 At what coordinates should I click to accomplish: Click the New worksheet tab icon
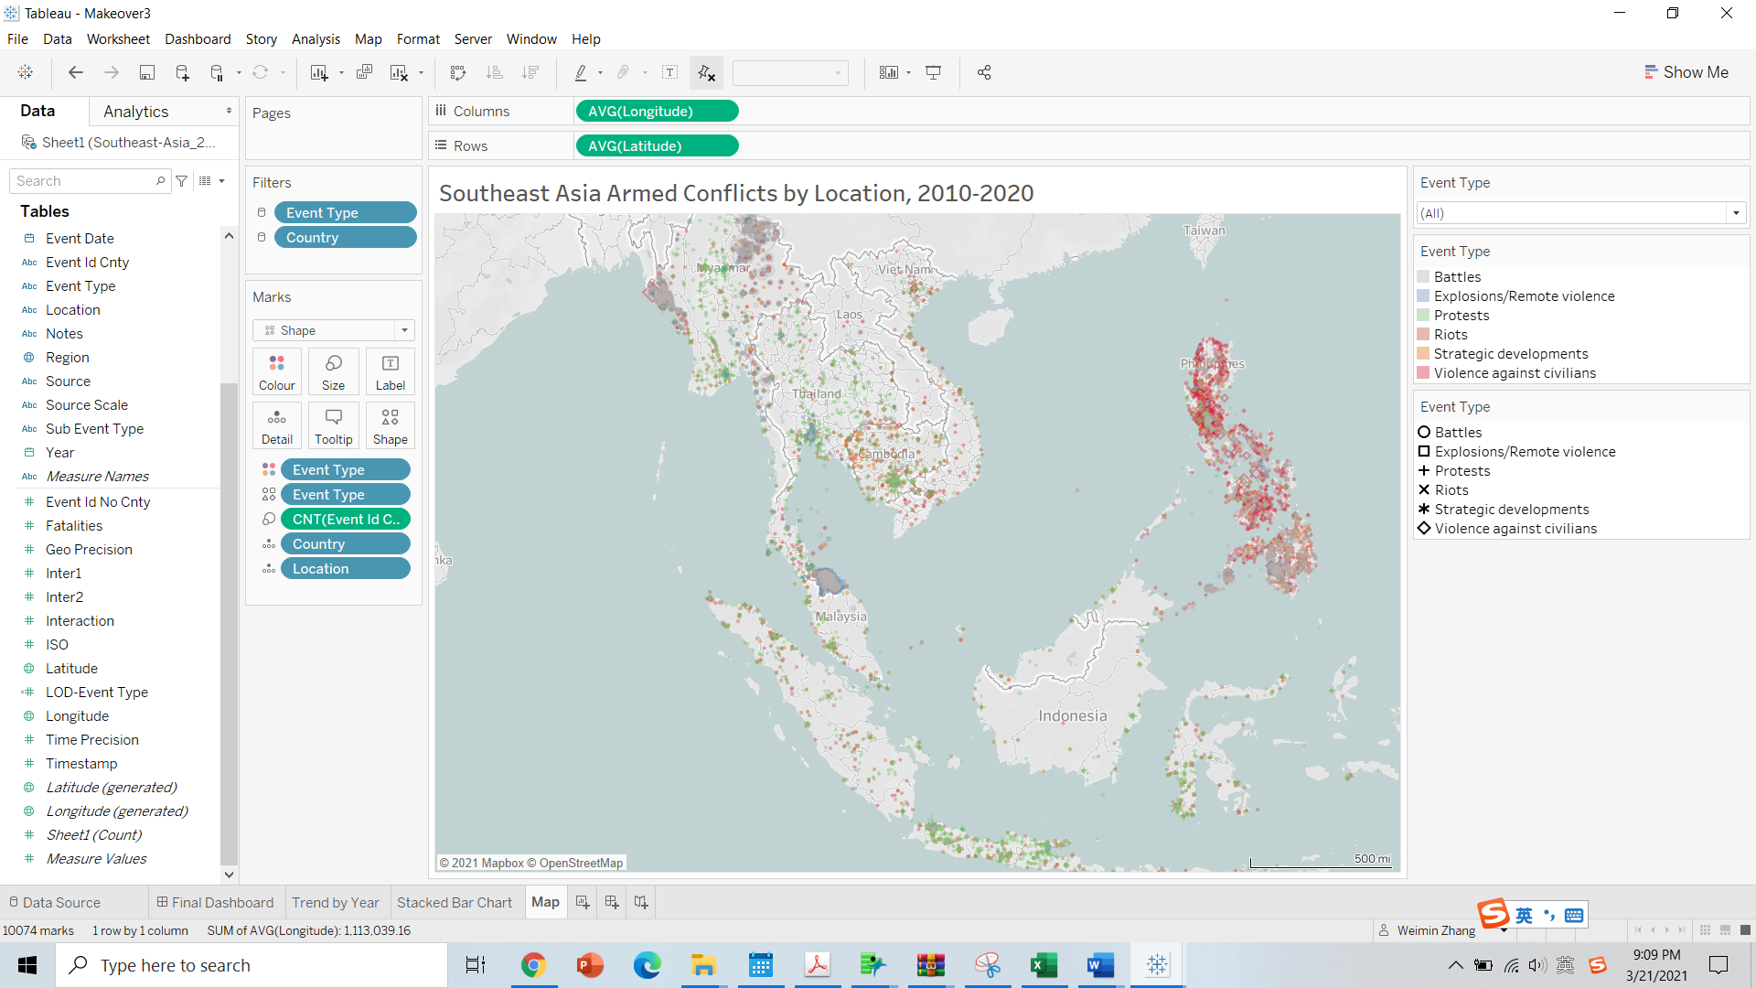[583, 902]
